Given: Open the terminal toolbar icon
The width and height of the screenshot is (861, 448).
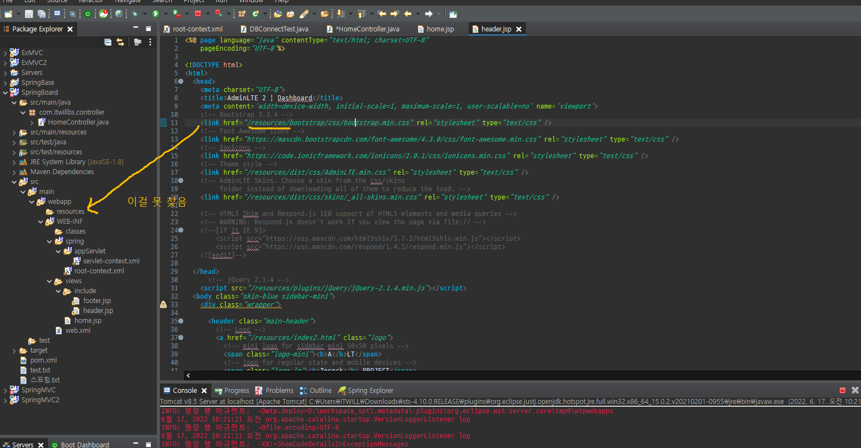Looking at the screenshot, I should [x=57, y=14].
